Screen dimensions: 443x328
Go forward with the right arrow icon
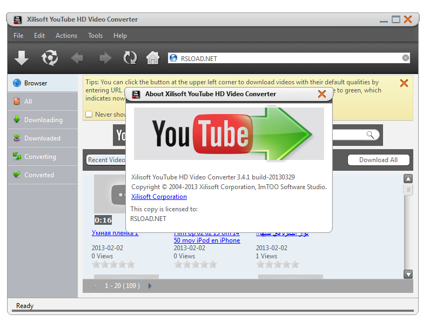(105, 58)
